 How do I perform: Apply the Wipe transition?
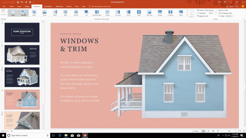55,13
